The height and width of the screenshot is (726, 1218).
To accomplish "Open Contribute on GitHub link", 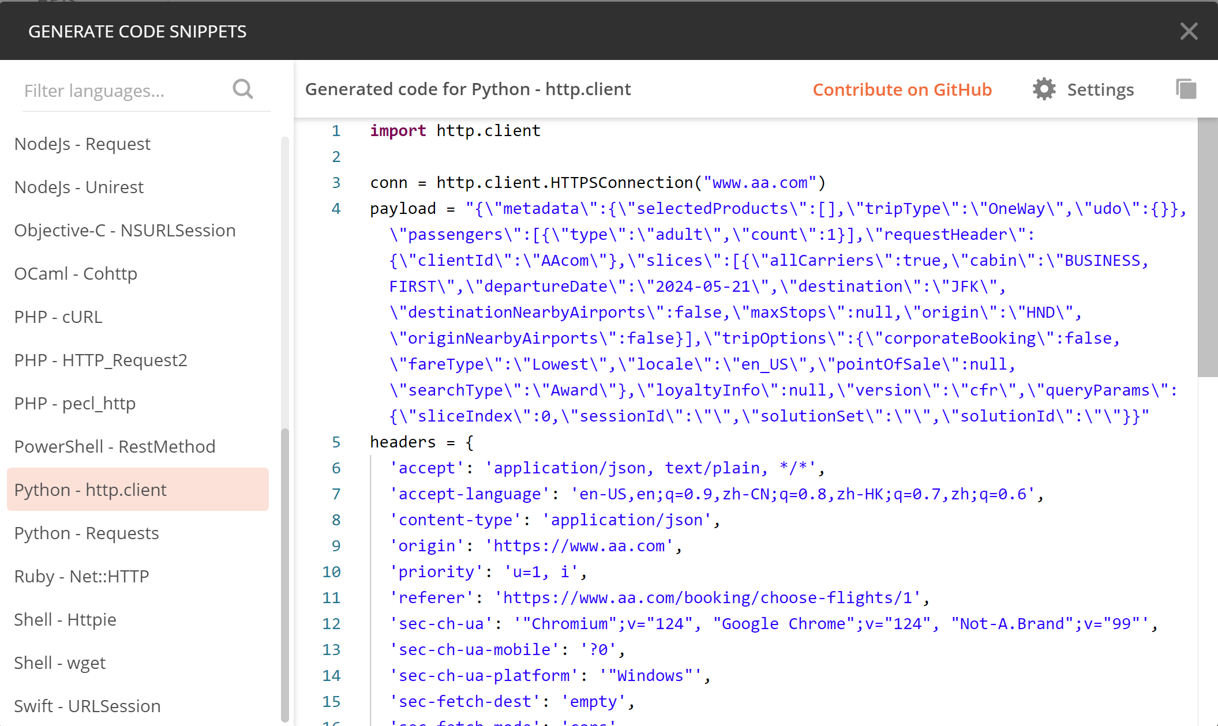I will tap(902, 89).
